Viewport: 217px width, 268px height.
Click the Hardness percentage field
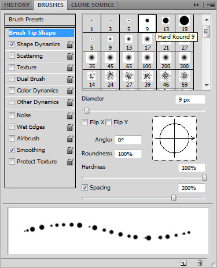point(192,167)
